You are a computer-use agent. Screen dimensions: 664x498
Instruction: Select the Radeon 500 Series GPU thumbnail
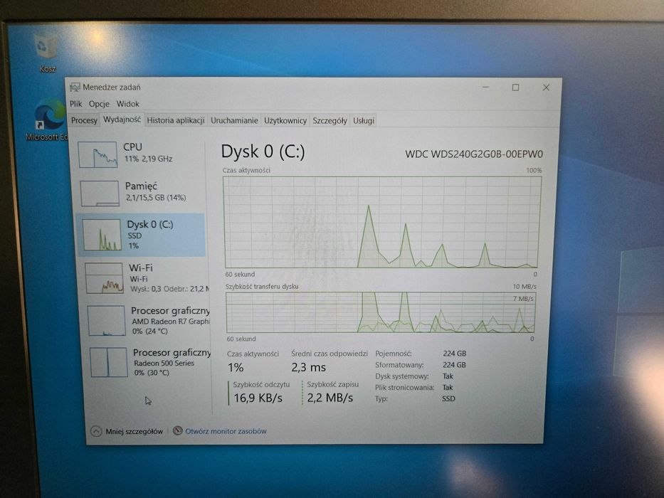[x=108, y=363]
